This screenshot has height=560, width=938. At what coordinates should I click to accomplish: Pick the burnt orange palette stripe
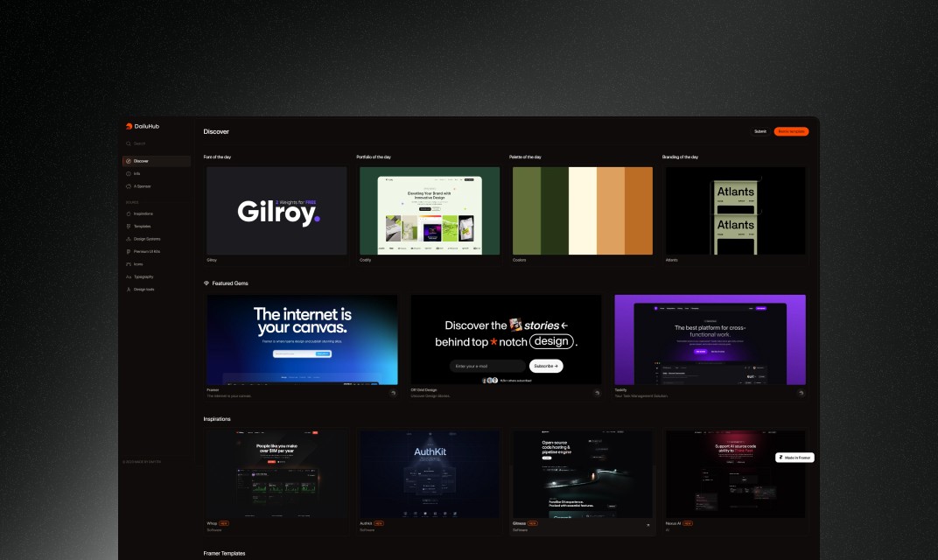click(x=639, y=211)
